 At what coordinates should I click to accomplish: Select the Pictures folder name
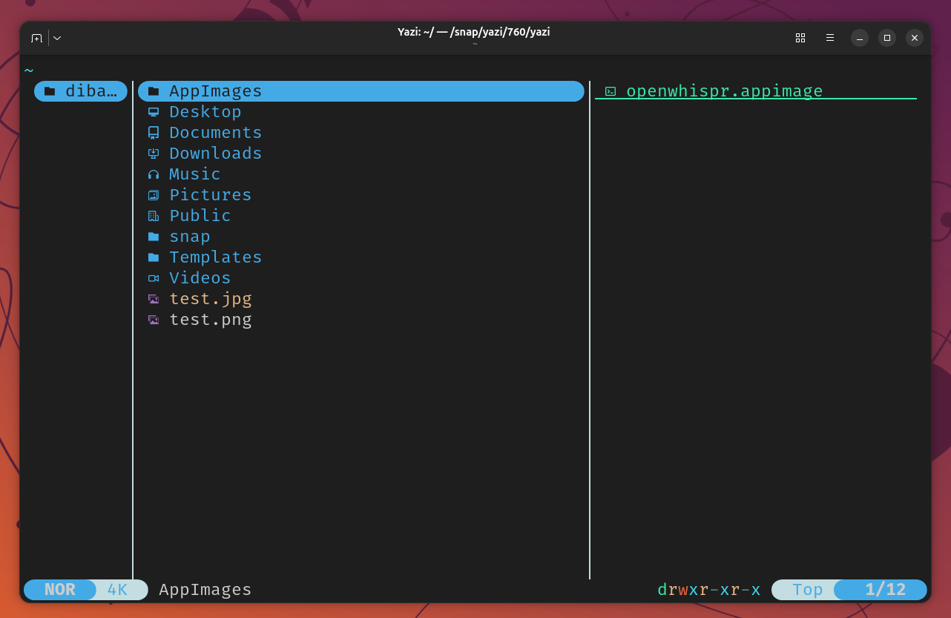click(x=211, y=195)
